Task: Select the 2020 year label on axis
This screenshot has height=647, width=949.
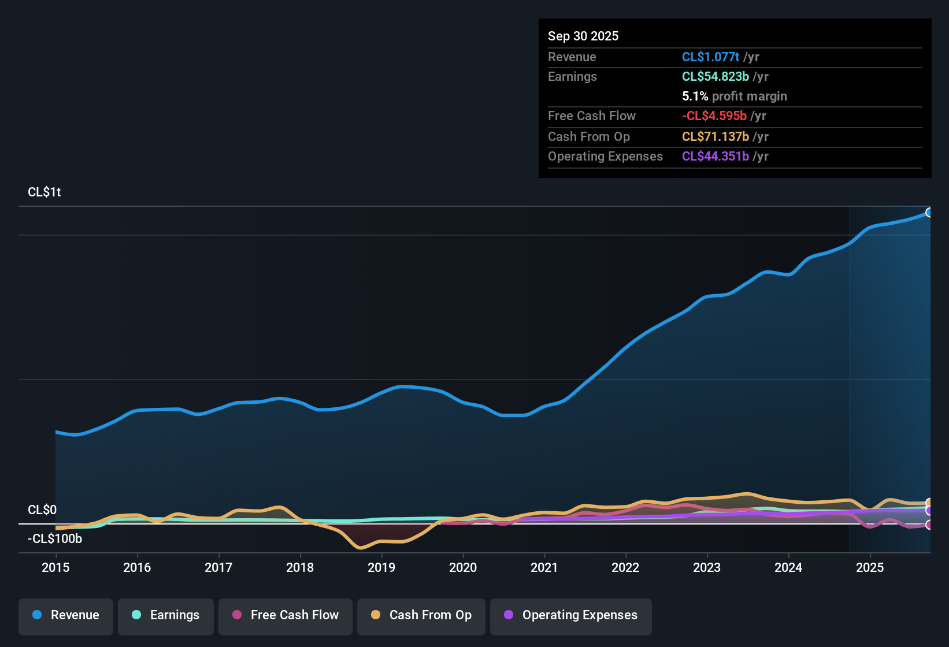Action: point(463,568)
